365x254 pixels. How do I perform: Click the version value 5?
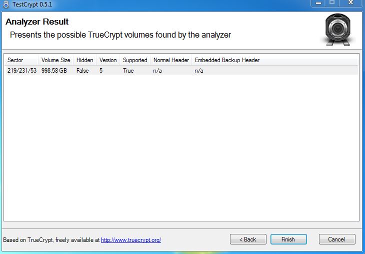coord(101,71)
